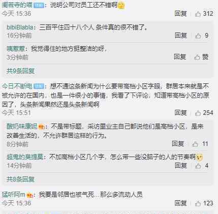Screen dimensions: 218x214
Task: Reply to the 8分钟前 comment
Action: pyautogui.click(x=178, y=144)
